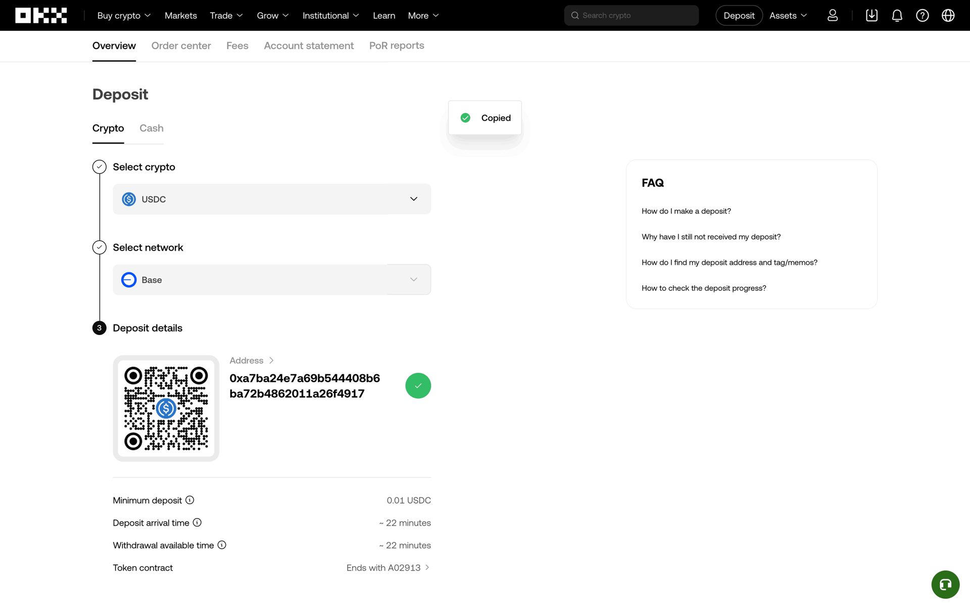
Task: Click the USDC coin icon
Action: pos(129,199)
